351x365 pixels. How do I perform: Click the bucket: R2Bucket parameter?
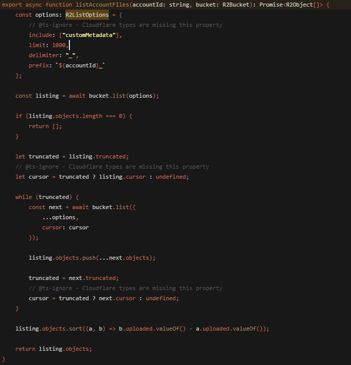tap(222, 5)
